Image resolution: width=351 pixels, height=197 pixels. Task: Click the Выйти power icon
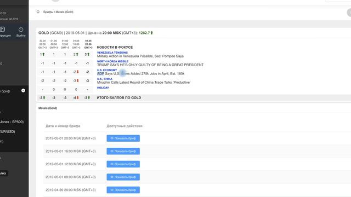(x=21, y=30)
